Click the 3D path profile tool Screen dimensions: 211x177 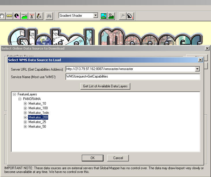(25, 16)
